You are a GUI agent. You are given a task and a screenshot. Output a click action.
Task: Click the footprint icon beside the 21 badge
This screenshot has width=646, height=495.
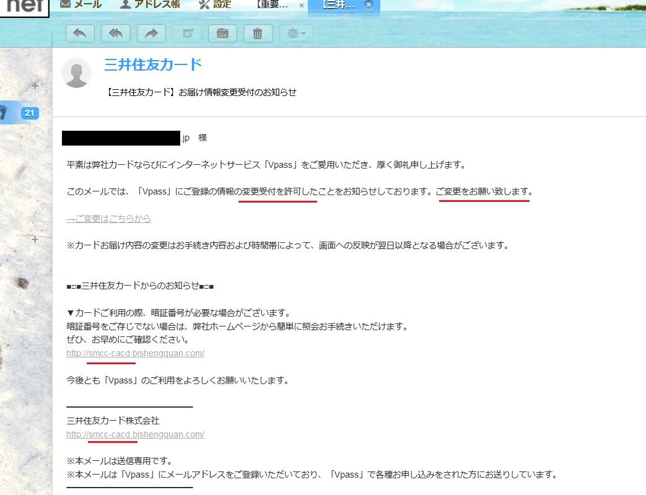[4, 112]
